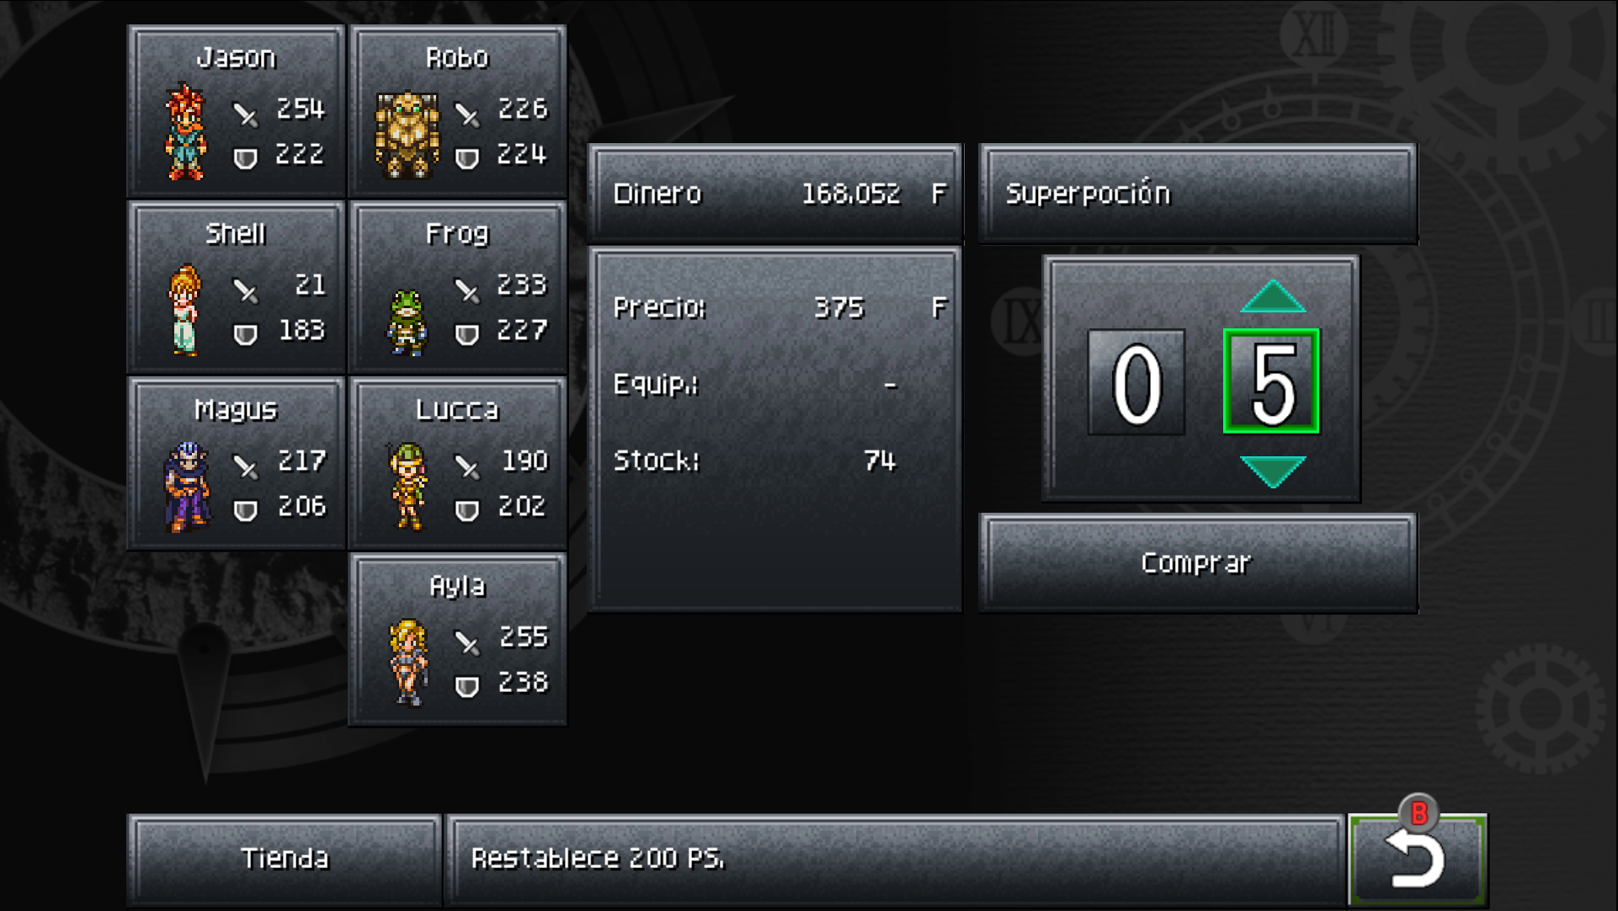The width and height of the screenshot is (1618, 911).
Task: Click Magus's caped character sprite
Action: click(187, 487)
